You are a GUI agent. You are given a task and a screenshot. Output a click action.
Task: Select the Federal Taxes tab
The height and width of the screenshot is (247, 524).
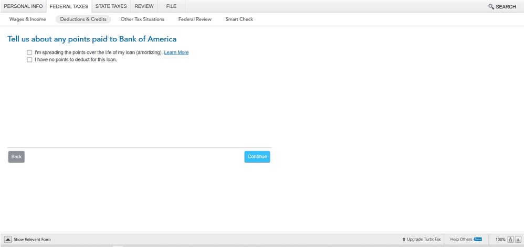coord(69,6)
